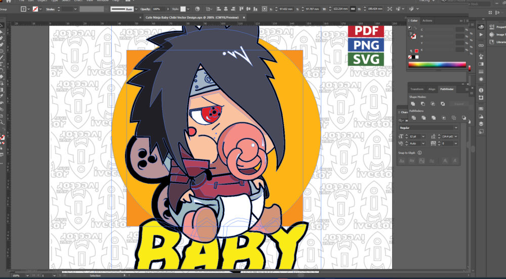
Task: Open the Links panel icon in dock
Action: point(481,46)
